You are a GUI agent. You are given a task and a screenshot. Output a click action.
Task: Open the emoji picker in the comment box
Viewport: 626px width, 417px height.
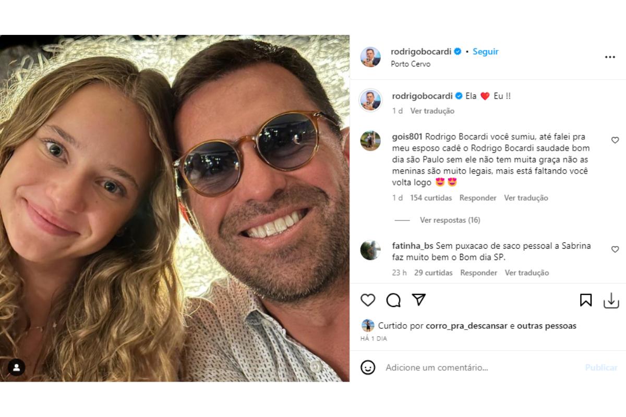pos(368,367)
